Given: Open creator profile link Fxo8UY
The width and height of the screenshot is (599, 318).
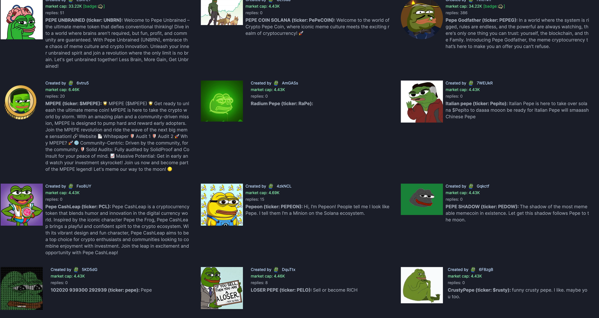Looking at the screenshot, I should 84,186.
